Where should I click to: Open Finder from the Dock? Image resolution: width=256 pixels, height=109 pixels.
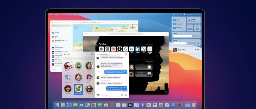(x=57, y=105)
